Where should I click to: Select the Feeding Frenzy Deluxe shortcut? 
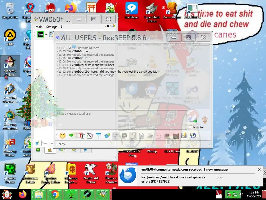click(51, 173)
